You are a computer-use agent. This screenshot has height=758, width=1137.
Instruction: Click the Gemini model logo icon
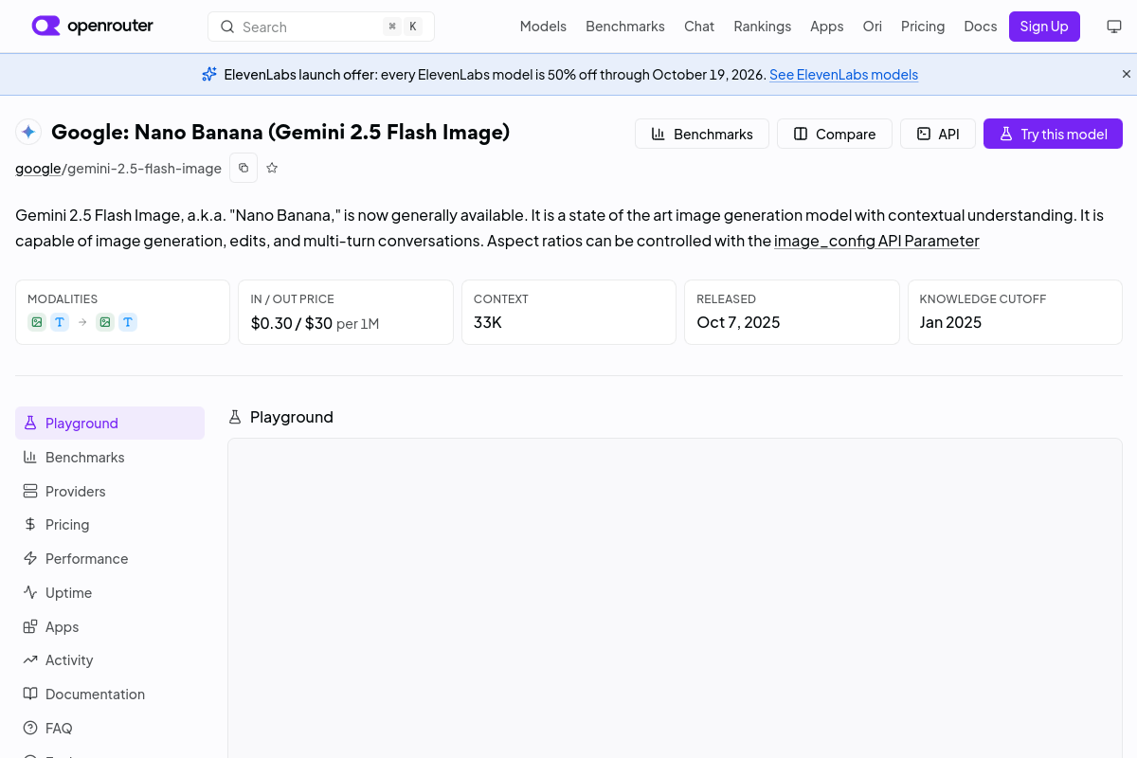[x=28, y=132]
